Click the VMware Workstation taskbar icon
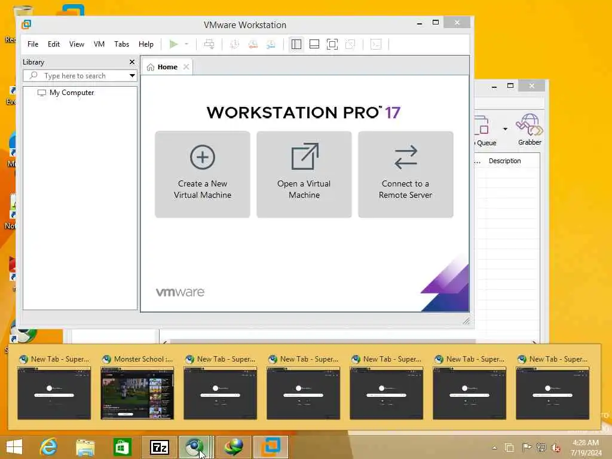This screenshot has width=612, height=459. (x=271, y=447)
